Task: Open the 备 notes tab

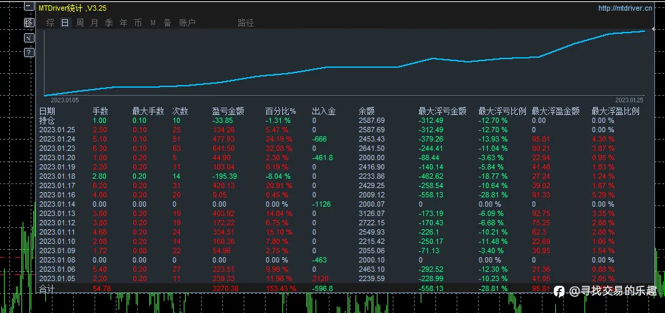Action: point(168,23)
